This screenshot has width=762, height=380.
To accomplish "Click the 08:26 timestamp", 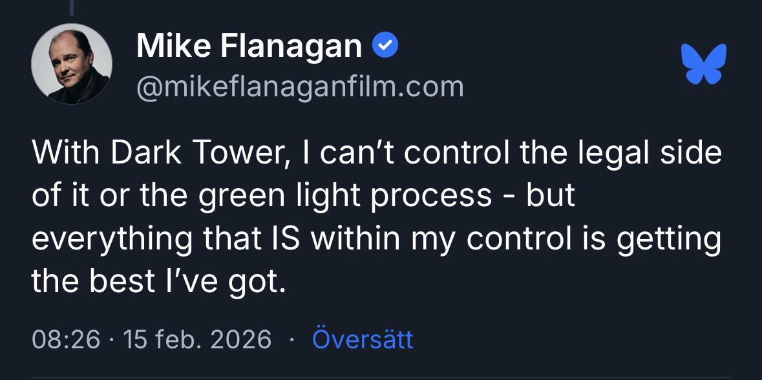I will click(65, 339).
